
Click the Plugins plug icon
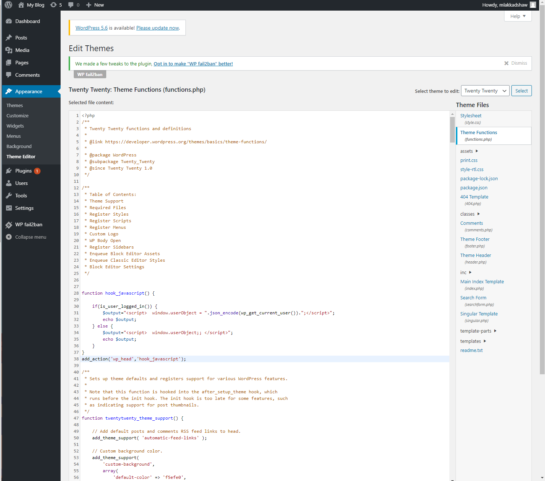[9, 171]
